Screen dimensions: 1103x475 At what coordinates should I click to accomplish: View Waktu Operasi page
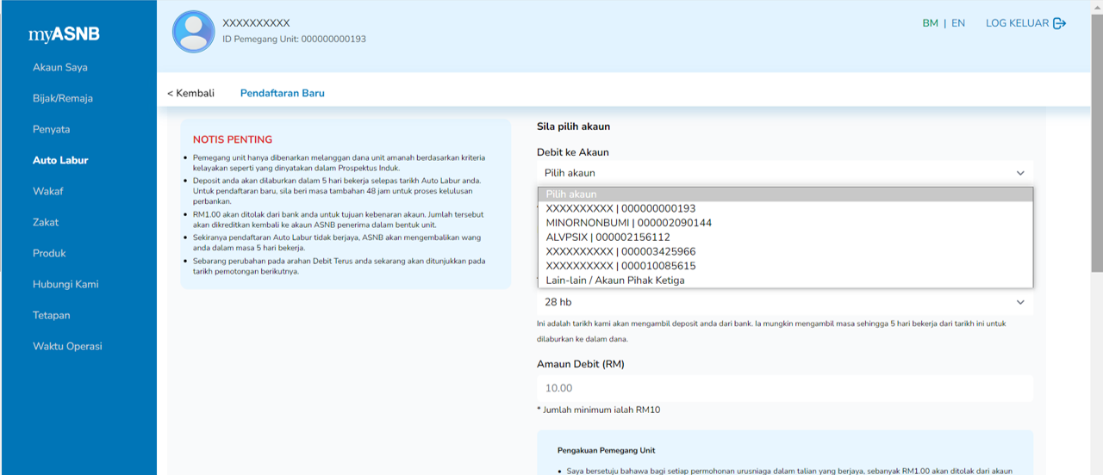tap(67, 346)
